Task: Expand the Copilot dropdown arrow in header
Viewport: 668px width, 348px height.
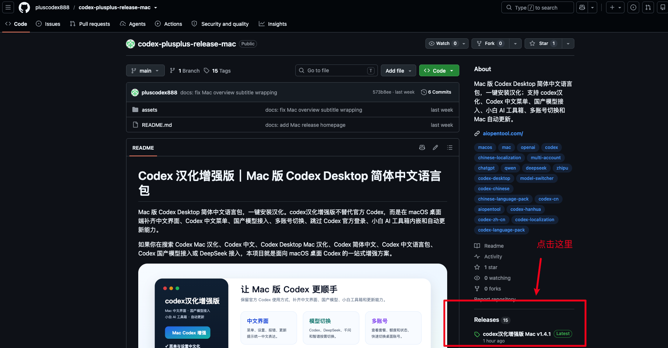Action: pyautogui.click(x=592, y=7)
